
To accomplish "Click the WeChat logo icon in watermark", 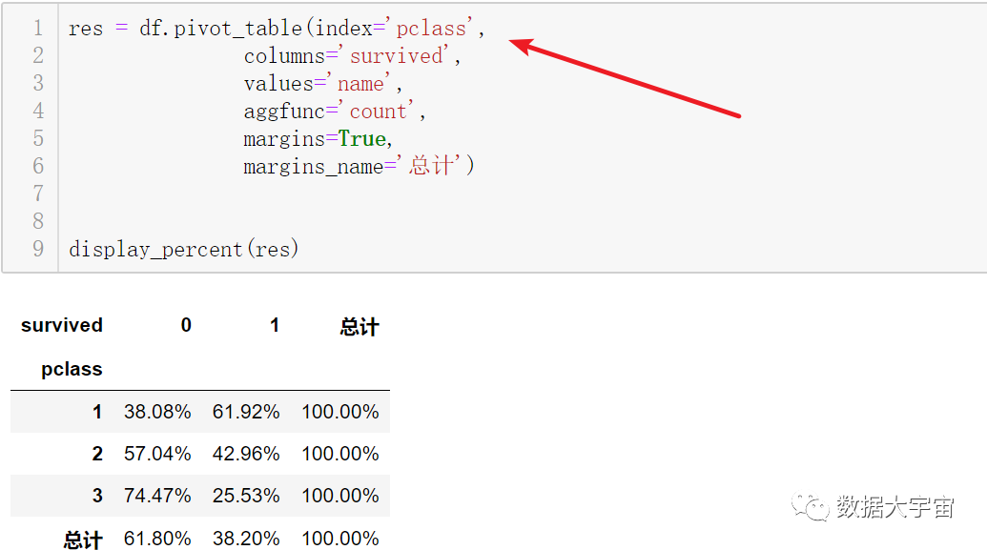I will click(x=811, y=506).
